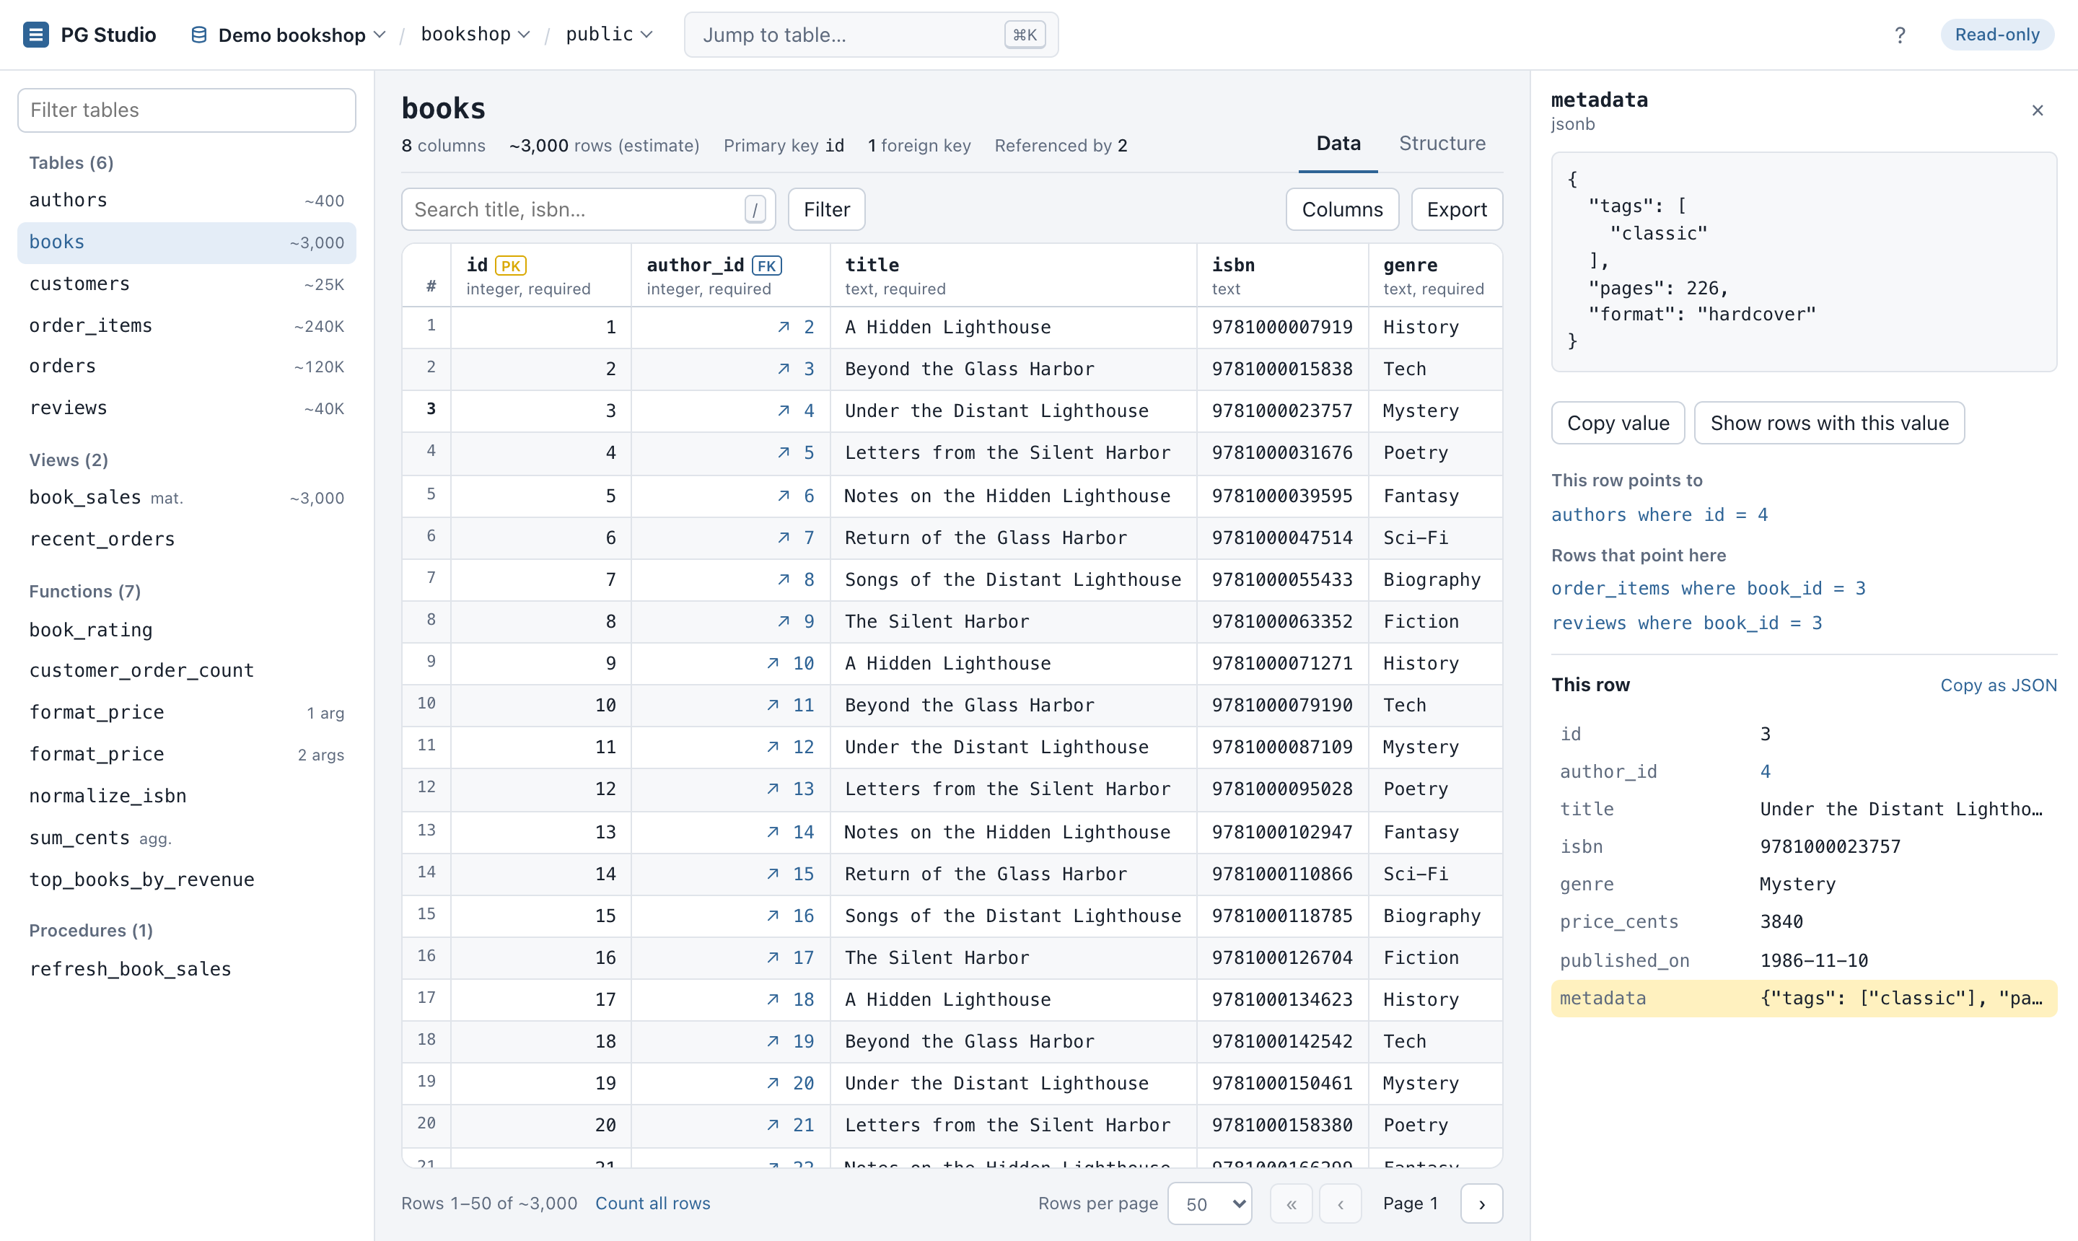
Task: Go to the previous page of rows
Action: click(x=1341, y=1203)
